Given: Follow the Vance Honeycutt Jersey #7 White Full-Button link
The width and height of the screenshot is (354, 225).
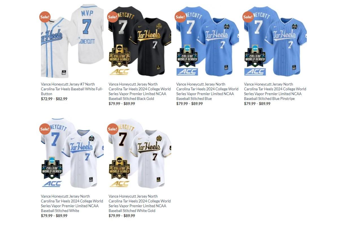Looking at the screenshot, I should [72, 89].
